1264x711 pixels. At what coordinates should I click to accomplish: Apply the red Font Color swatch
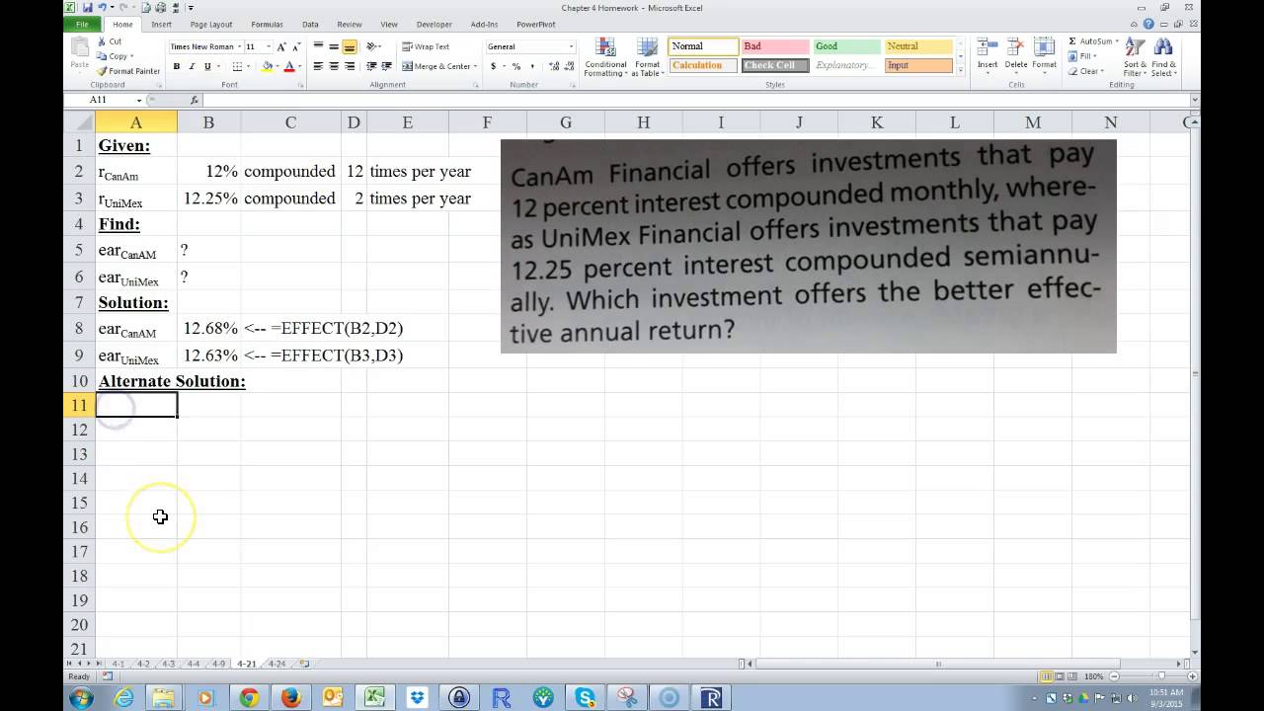click(289, 66)
